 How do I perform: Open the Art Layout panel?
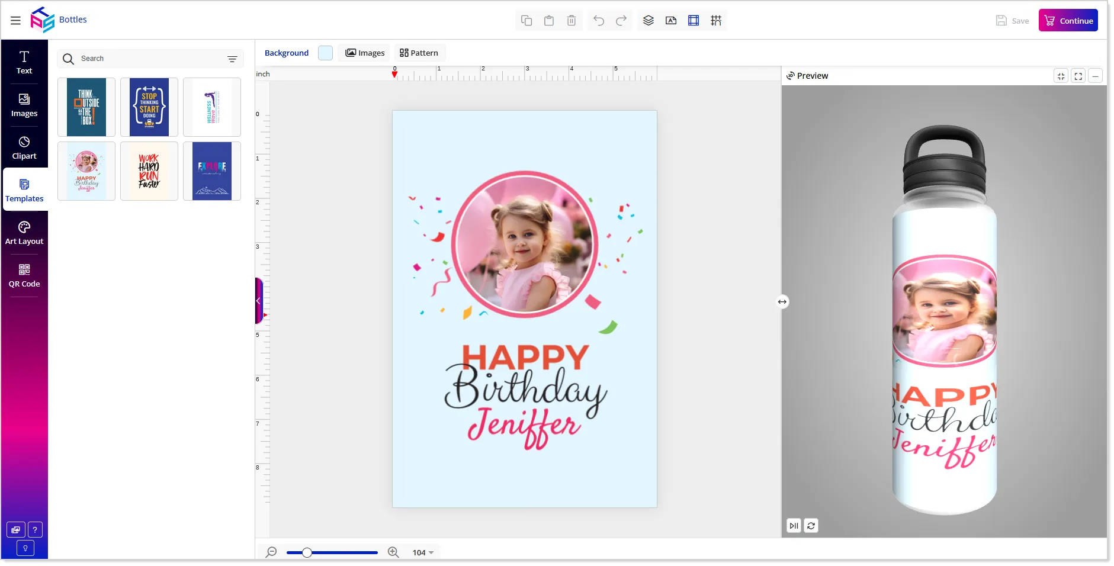click(x=24, y=233)
